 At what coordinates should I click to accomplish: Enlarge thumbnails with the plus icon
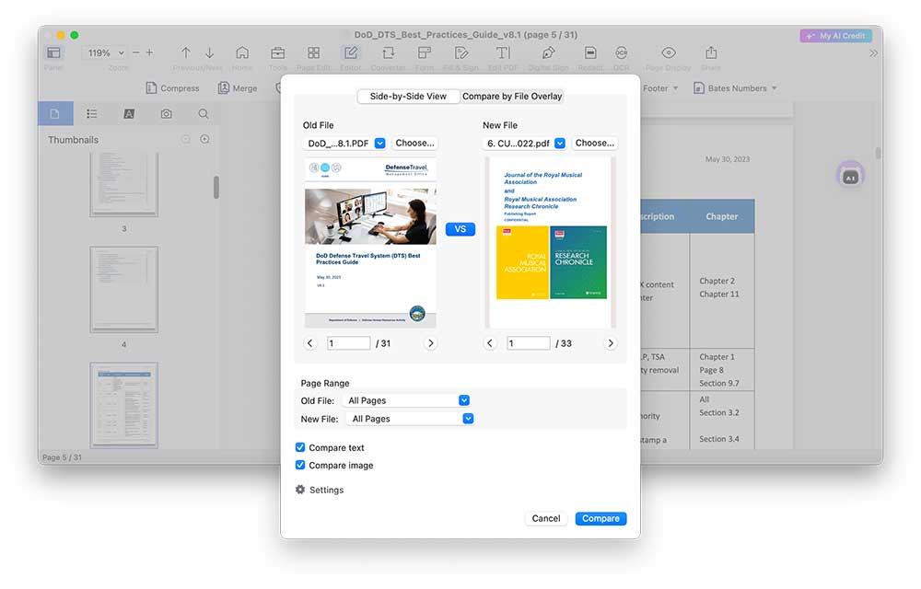(205, 140)
